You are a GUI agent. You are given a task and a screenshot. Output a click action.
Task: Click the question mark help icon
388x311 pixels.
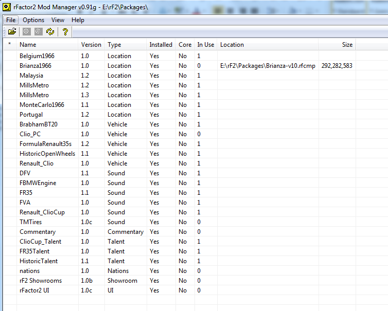point(65,32)
